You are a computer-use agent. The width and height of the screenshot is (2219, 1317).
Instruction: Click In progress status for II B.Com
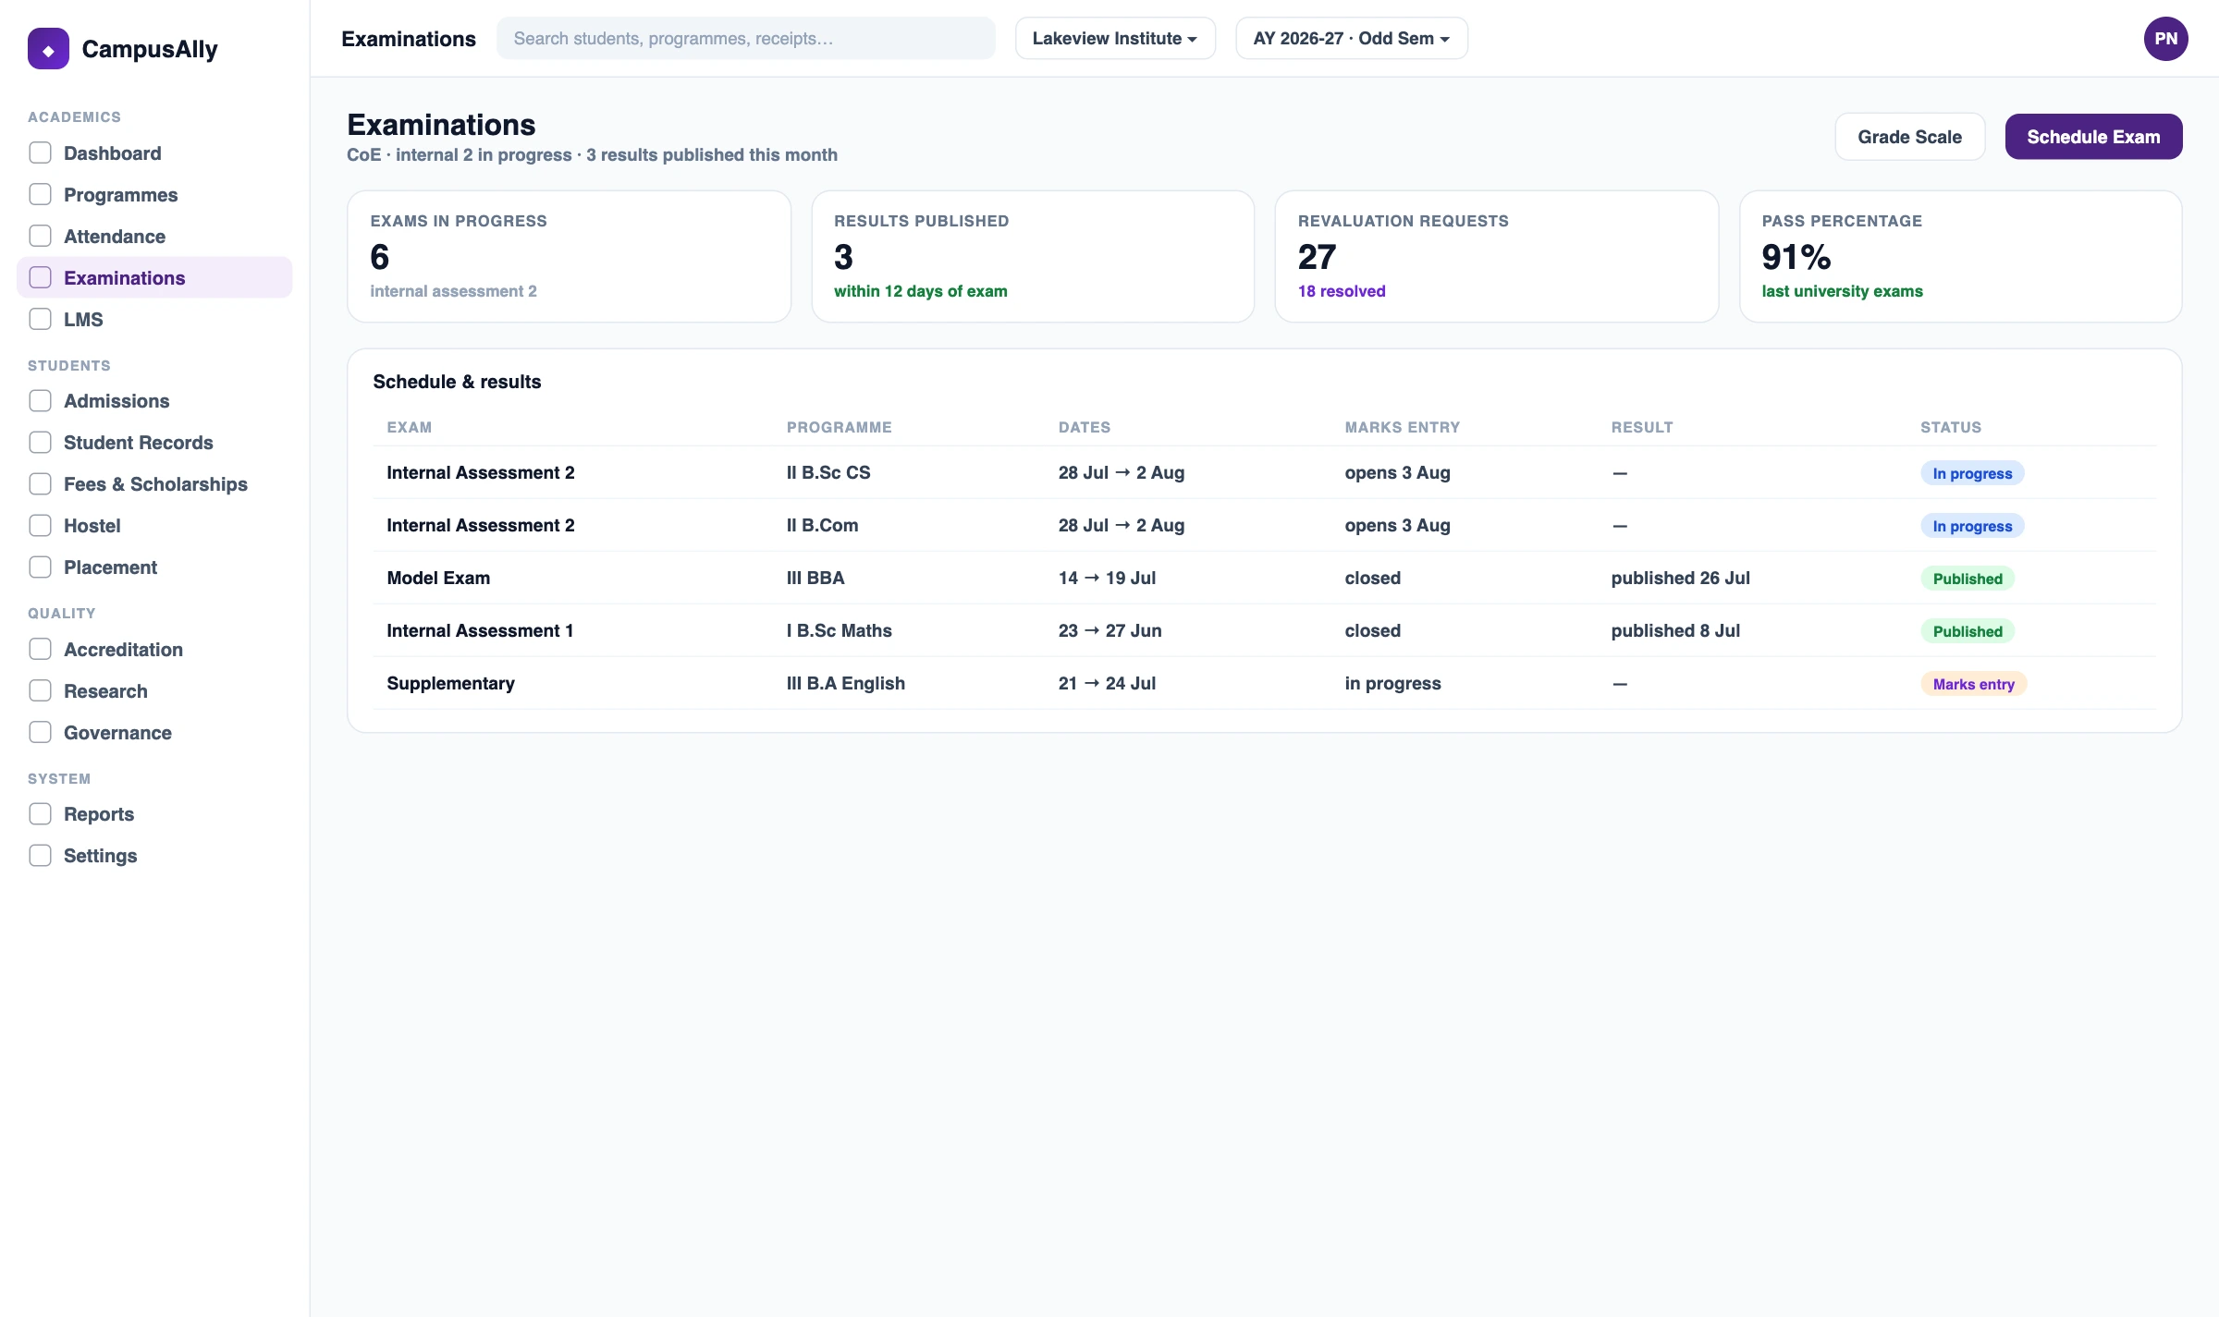click(1972, 526)
